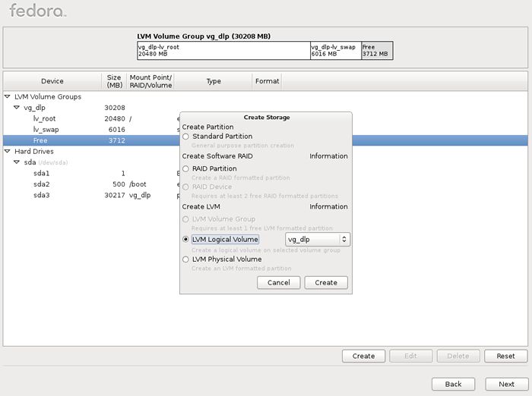Click the greyed LVM Volume Group radio option
Image resolution: width=532 pixels, height=396 pixels.
coord(185,219)
